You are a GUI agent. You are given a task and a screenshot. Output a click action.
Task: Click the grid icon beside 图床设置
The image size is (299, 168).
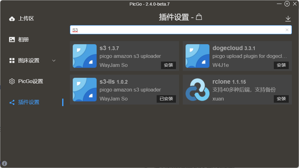(x=12, y=61)
